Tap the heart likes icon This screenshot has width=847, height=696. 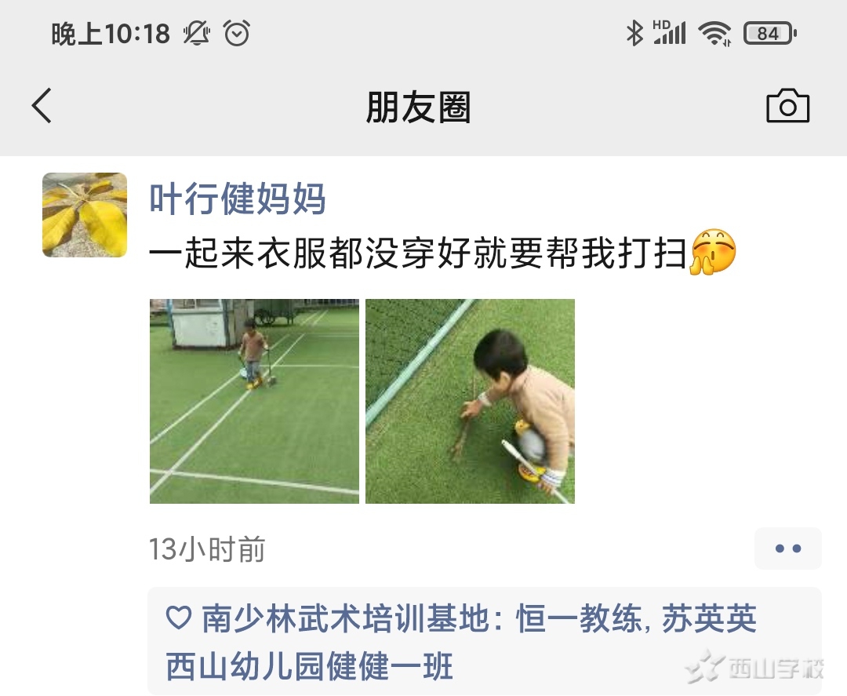178,618
